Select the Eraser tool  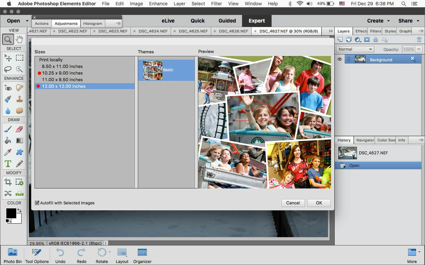coord(20,129)
